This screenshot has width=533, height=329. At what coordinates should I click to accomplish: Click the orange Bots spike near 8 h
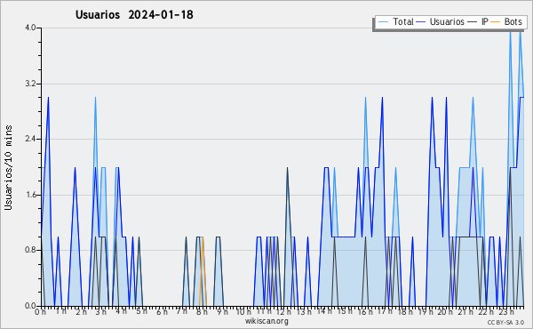pyautogui.click(x=203, y=271)
